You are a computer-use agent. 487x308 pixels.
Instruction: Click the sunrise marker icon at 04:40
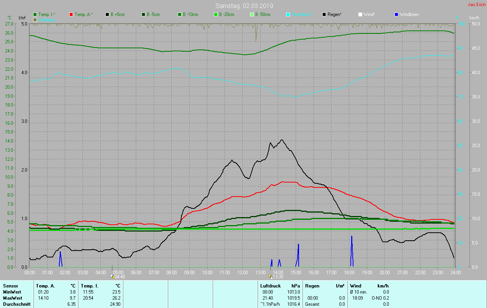(x=112, y=276)
